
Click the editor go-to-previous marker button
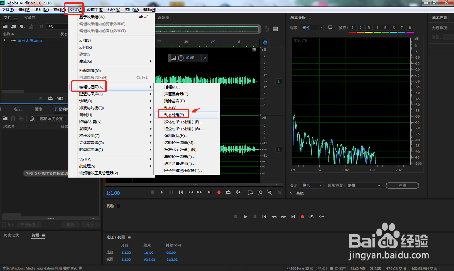tap(181, 192)
